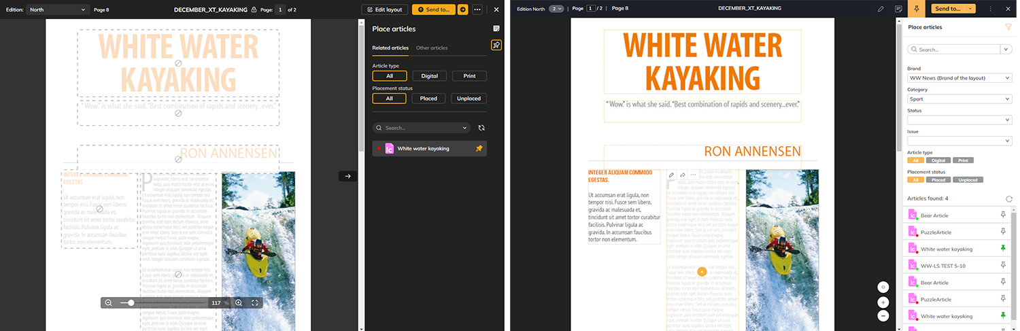Switch to the Other articles tab
Viewport: 1020px width, 331px height.
click(x=432, y=48)
